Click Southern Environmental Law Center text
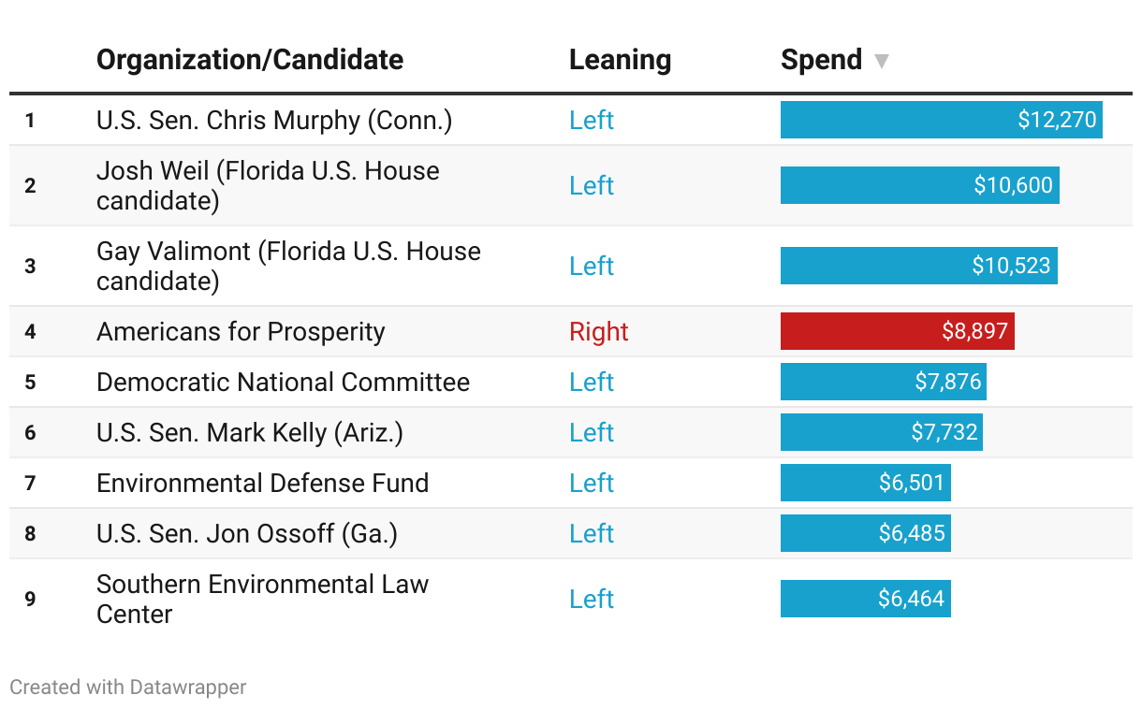1142x709 pixels. [x=262, y=599]
